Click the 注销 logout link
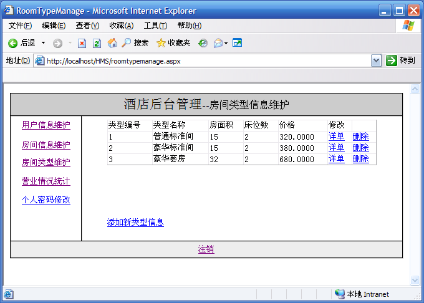Image resolution: width=424 pixels, height=303 pixels. pos(206,249)
